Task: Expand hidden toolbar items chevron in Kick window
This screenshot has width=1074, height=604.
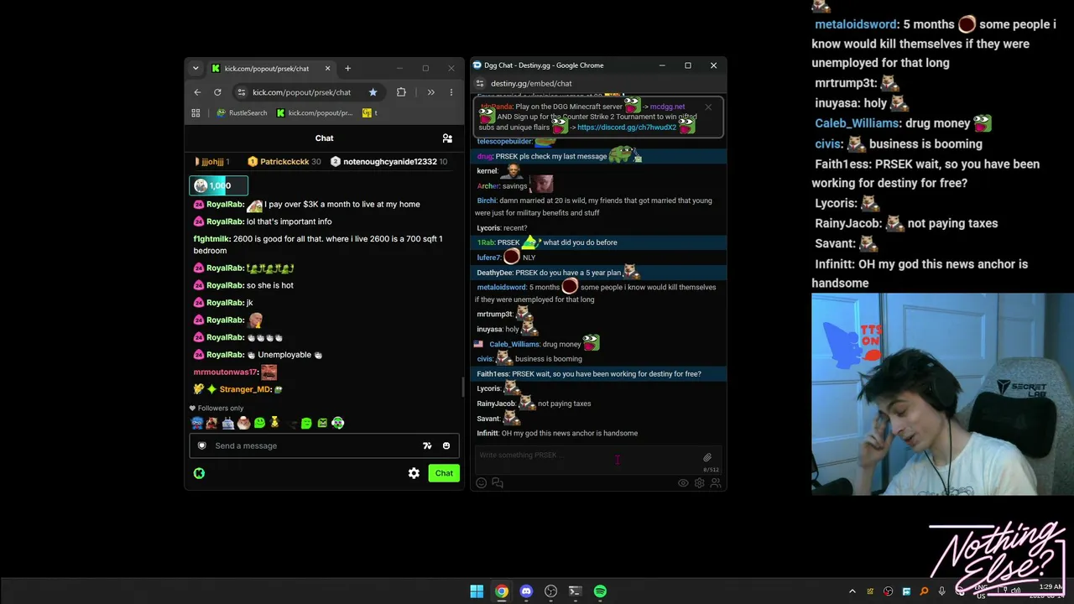Action: 430,92
